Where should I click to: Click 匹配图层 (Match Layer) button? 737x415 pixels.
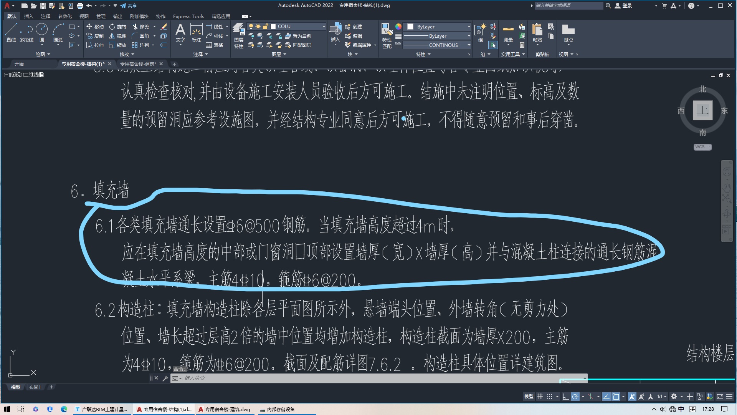(x=298, y=45)
